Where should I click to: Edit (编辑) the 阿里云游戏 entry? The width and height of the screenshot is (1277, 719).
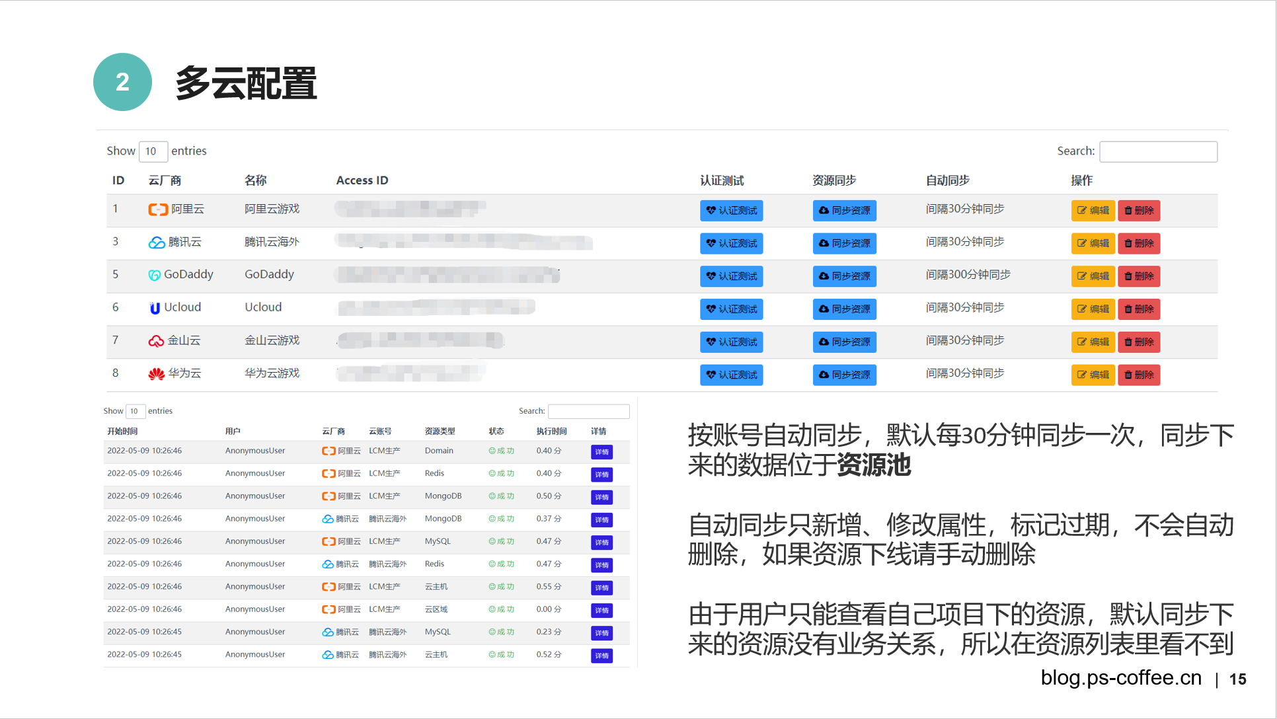tap(1093, 210)
